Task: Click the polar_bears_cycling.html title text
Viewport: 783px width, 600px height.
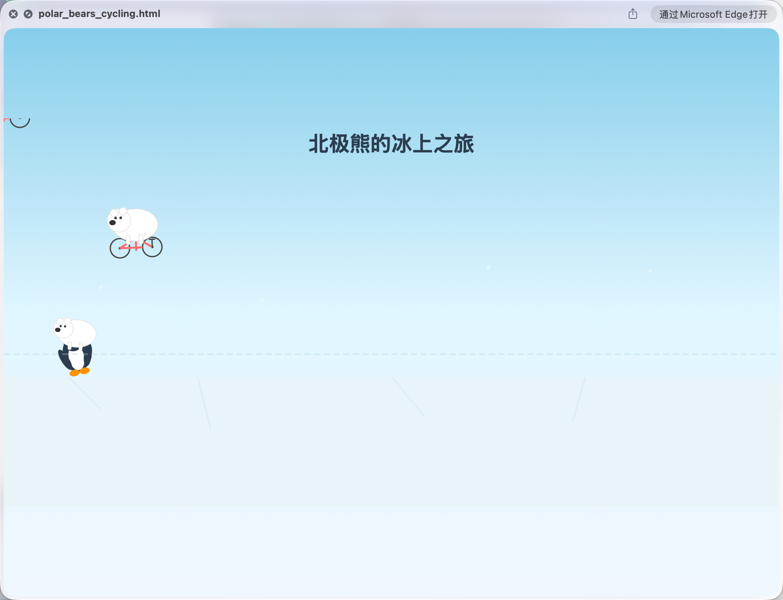Action: pyautogui.click(x=99, y=14)
